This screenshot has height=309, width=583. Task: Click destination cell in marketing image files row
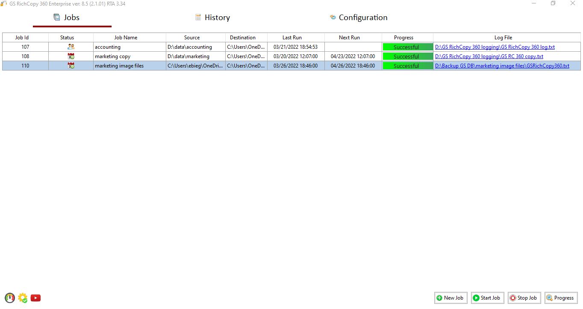coord(246,66)
